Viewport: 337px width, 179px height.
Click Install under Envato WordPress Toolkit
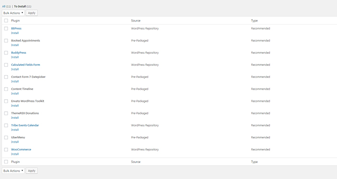[x=15, y=106]
